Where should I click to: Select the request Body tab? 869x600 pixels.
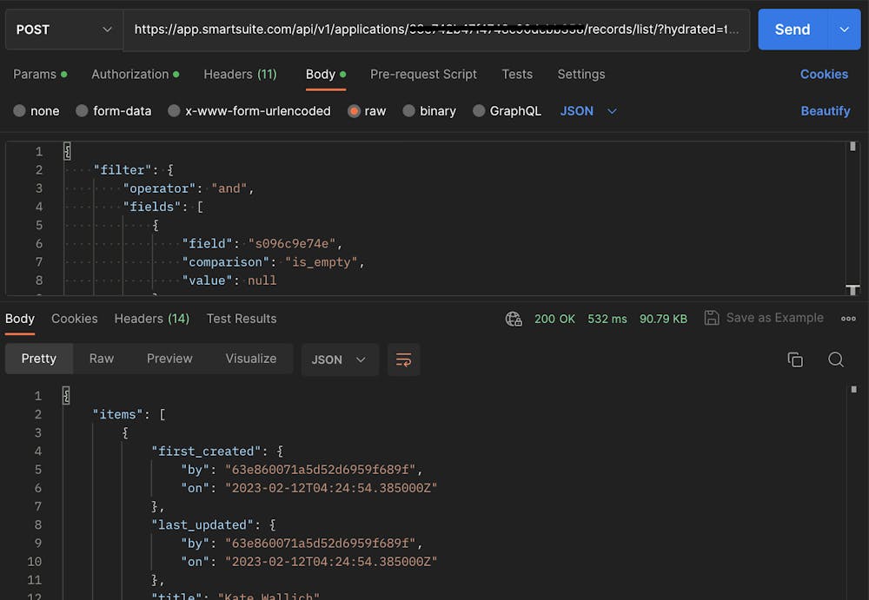pos(326,74)
